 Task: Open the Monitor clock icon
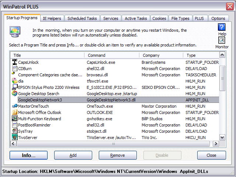[x=222, y=40]
